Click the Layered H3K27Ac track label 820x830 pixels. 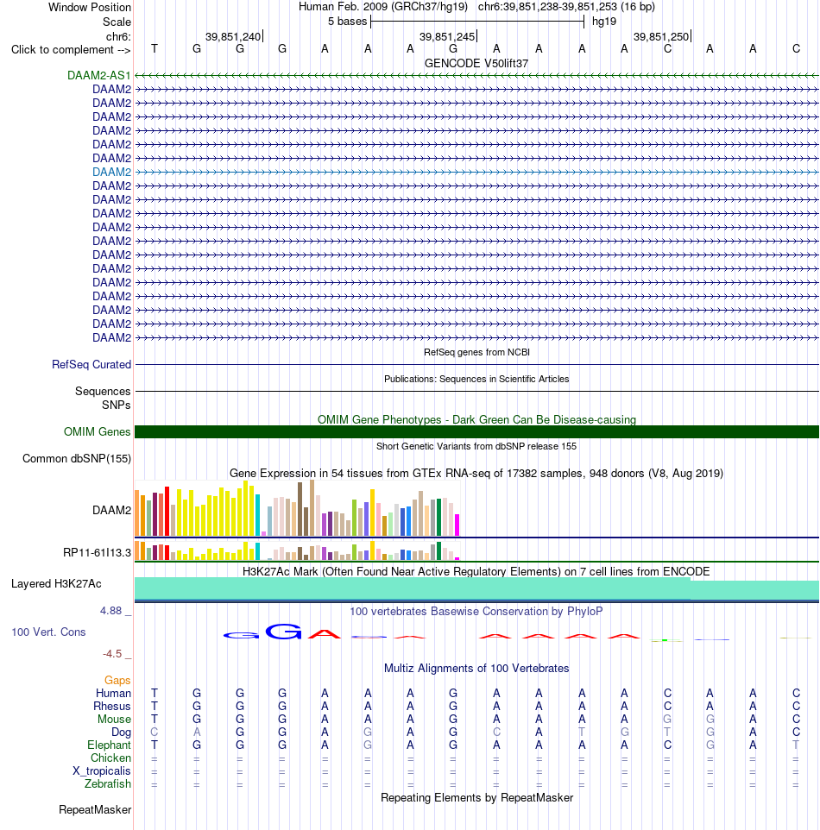tap(56, 583)
